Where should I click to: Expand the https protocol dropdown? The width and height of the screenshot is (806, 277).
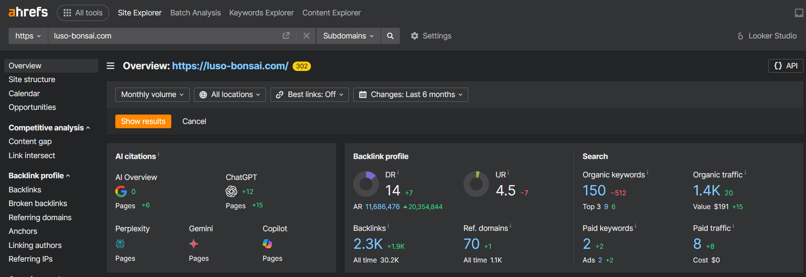coord(28,36)
